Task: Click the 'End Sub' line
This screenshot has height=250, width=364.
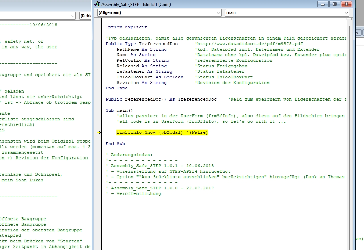Action: 115,144
